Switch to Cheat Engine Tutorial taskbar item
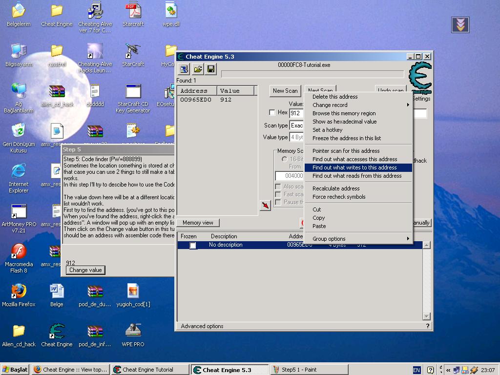Screen dimensions: 500x375 point(149,370)
